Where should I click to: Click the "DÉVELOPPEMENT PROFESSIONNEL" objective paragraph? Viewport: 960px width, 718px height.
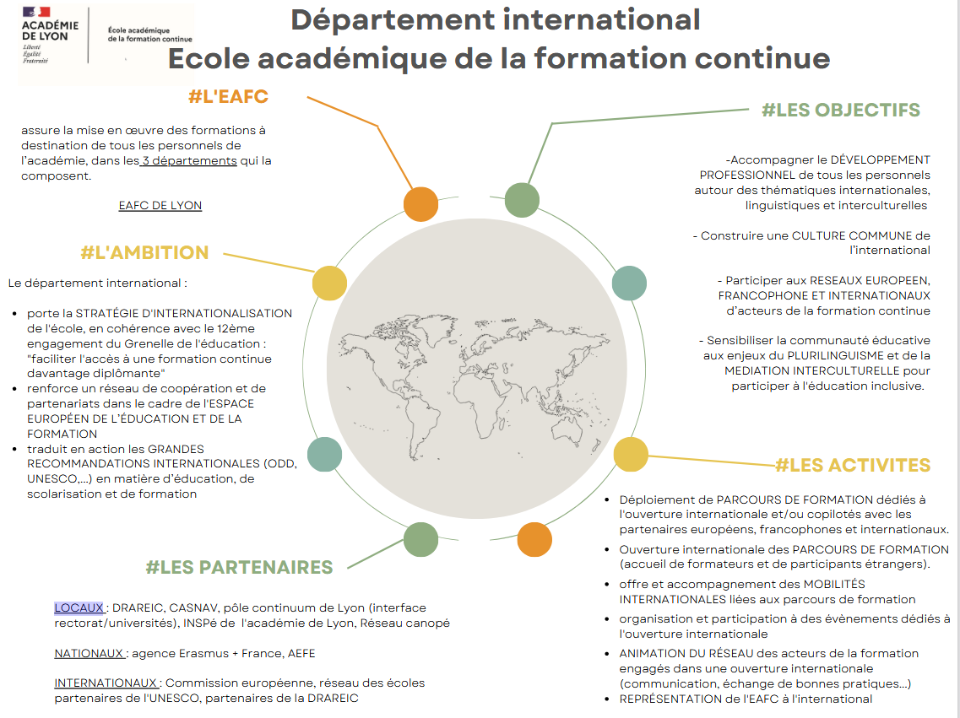tap(812, 182)
